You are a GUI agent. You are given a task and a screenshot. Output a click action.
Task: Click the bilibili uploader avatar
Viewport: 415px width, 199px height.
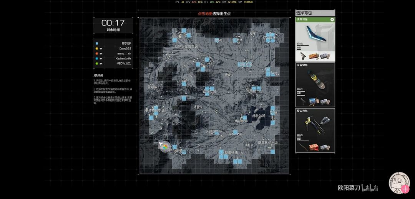[x=399, y=183]
